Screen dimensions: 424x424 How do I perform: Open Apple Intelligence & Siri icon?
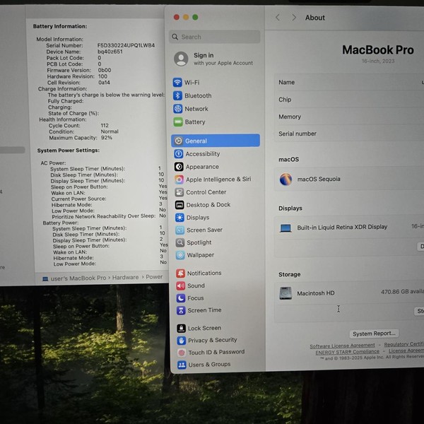(179, 179)
